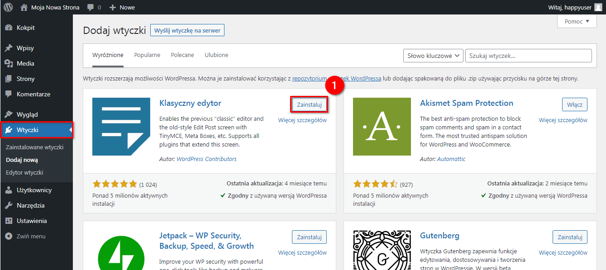606x270 pixels.
Task: Open the Komentarze menu label
Action: coord(33,94)
